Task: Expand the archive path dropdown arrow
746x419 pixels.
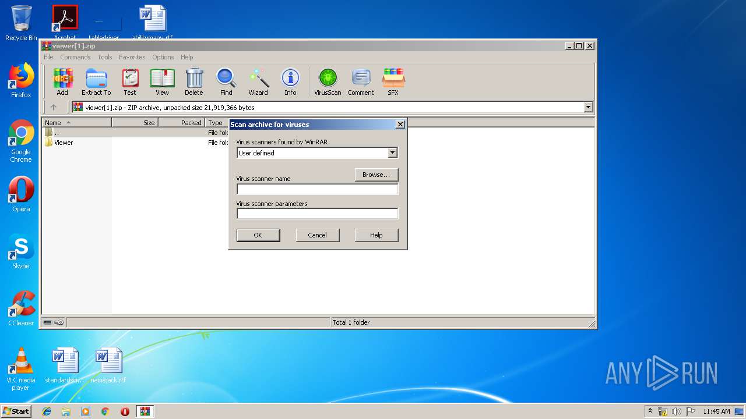Action: tap(588, 107)
